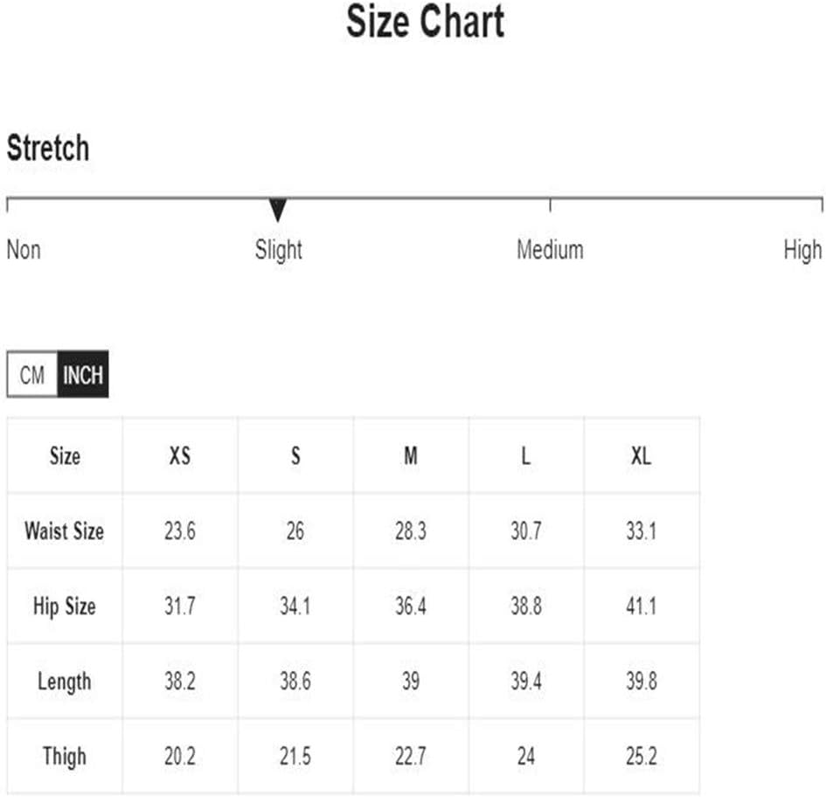Select the L size column header
Image resolution: width=826 pixels, height=797 pixels.
pyautogui.click(x=525, y=455)
